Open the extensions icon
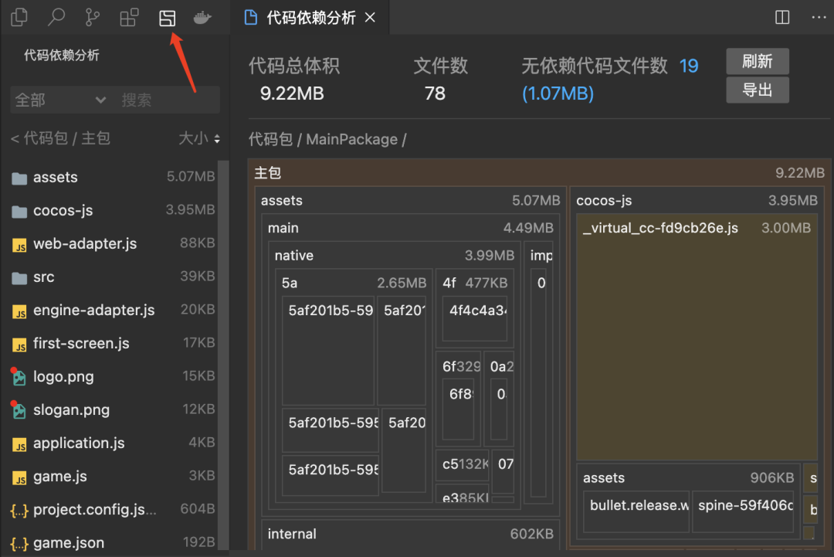 point(129,18)
